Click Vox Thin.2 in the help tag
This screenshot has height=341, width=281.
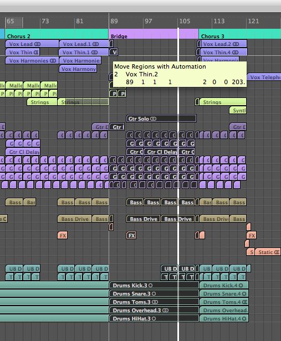coord(141,74)
